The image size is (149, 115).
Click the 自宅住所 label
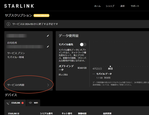(12, 43)
